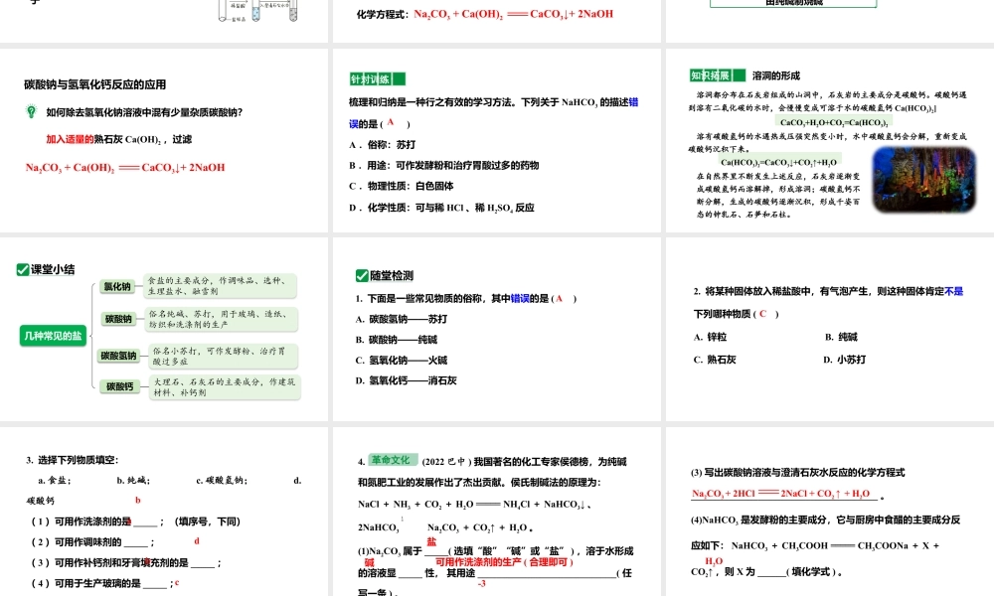Expand the 碳酸氢钠 branch node

click(118, 355)
